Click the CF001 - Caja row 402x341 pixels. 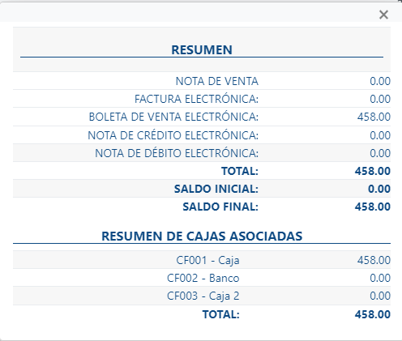coord(202,260)
